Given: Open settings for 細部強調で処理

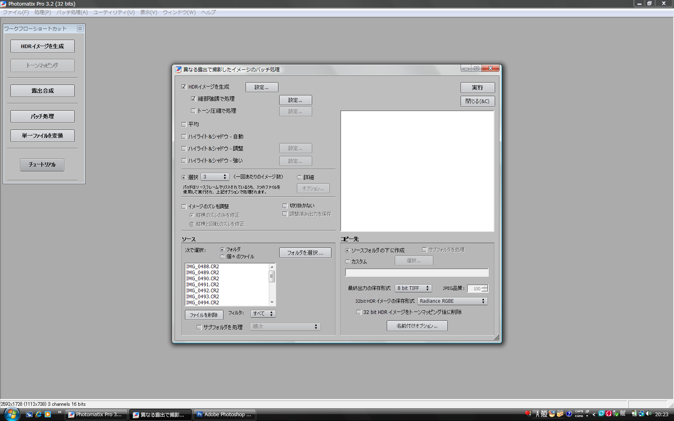Looking at the screenshot, I should (295, 100).
